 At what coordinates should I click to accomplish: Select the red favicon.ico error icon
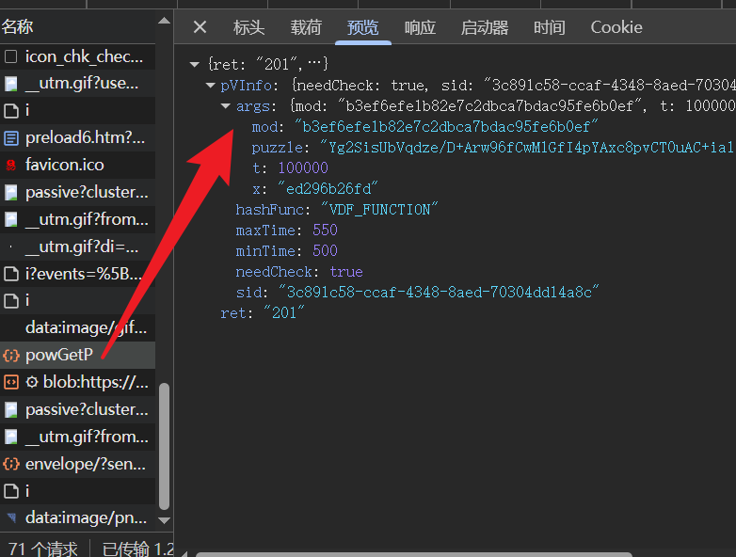point(10,166)
